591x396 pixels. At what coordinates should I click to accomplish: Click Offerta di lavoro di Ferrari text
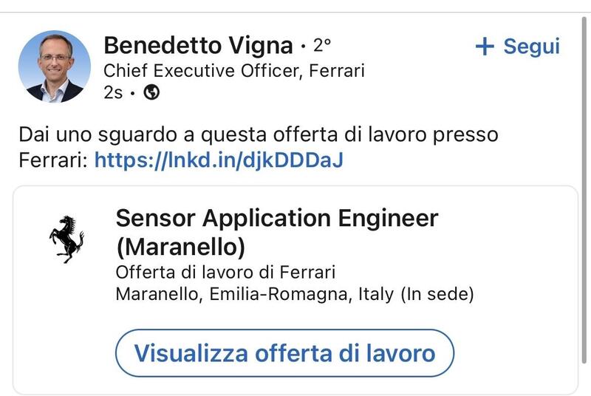point(225,271)
